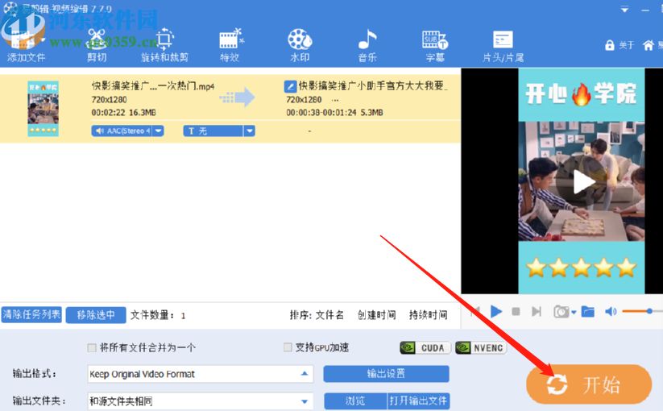Click Output Settings (输出设置) button

click(386, 374)
